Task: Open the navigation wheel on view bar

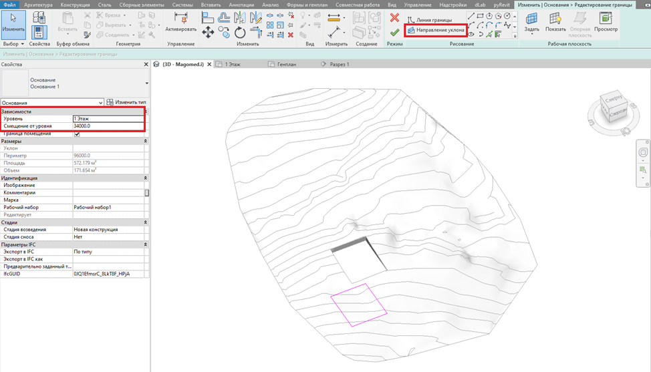Action: click(643, 153)
